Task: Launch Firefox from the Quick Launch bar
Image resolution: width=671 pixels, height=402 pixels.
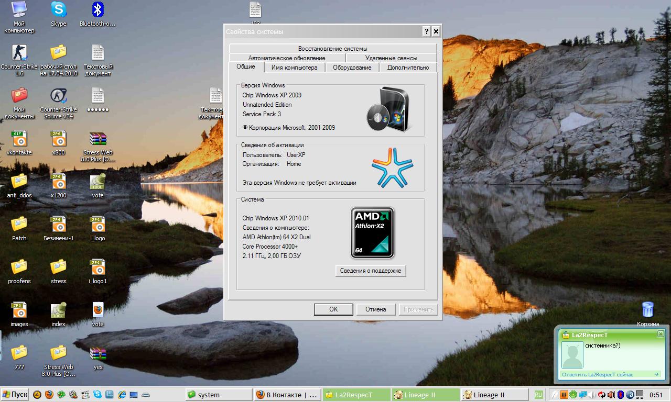Action: (x=49, y=395)
